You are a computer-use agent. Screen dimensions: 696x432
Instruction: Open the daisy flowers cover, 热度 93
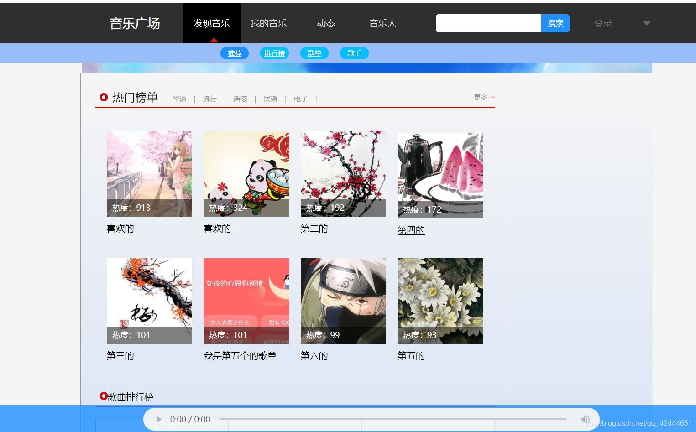(440, 301)
